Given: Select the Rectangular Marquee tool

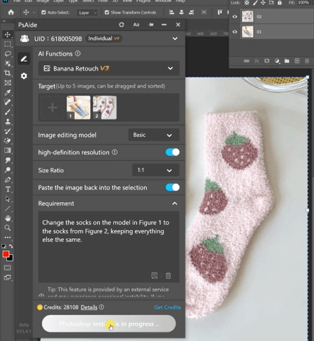Looking at the screenshot, I should tap(8, 44).
